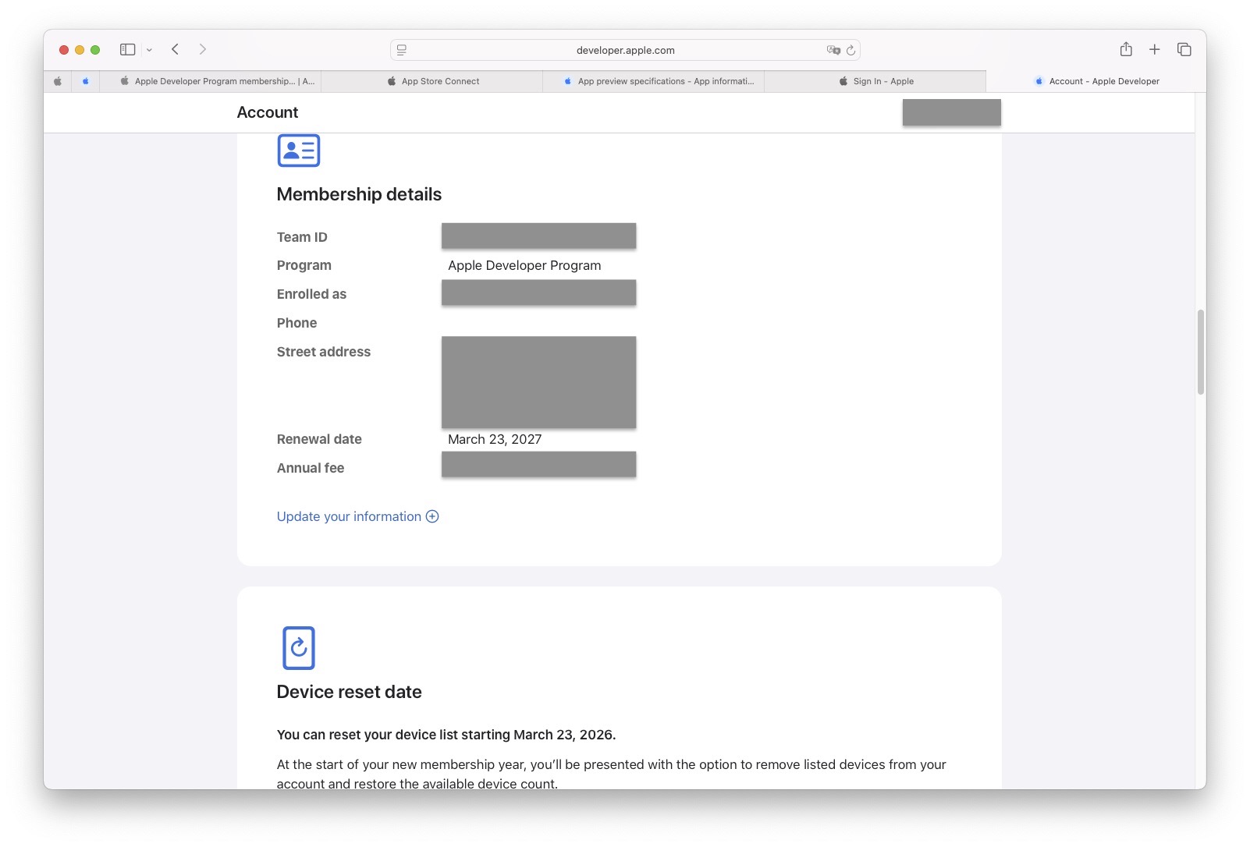Select the pinned blue Apple tab
This screenshot has height=847, width=1250.
(86, 81)
